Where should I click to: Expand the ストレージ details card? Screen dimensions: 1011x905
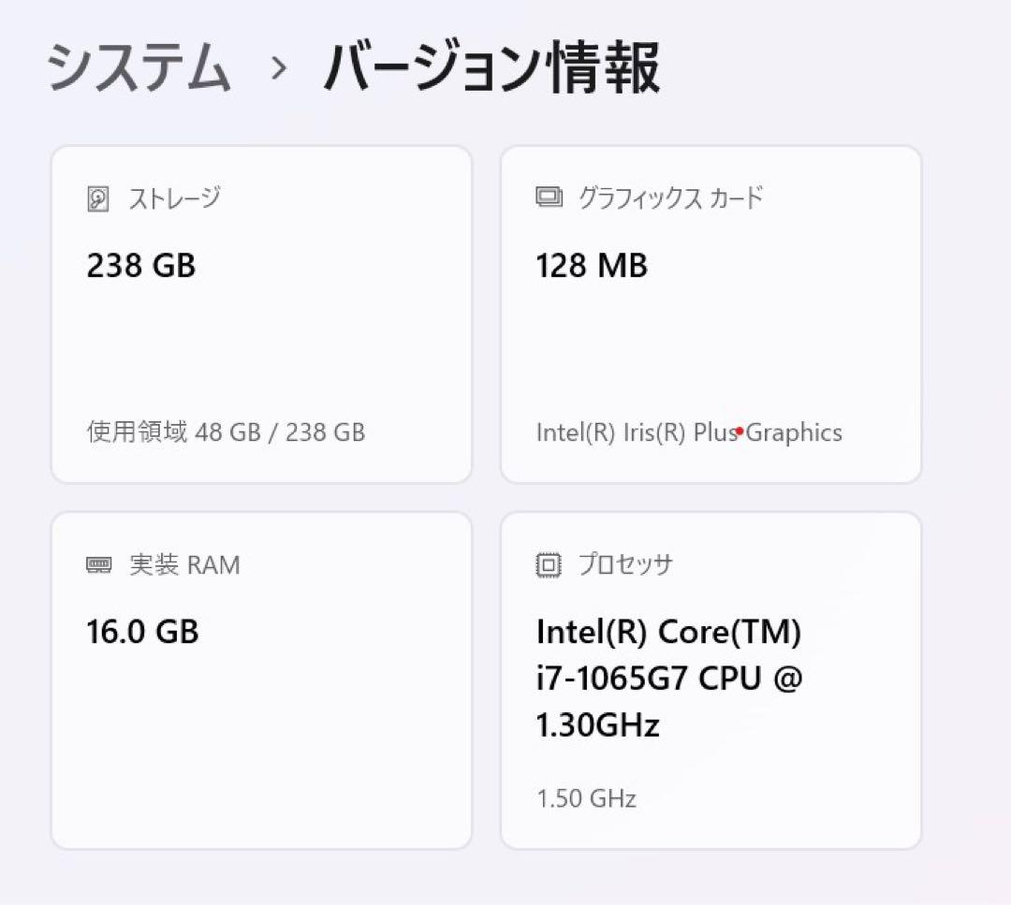tap(260, 314)
